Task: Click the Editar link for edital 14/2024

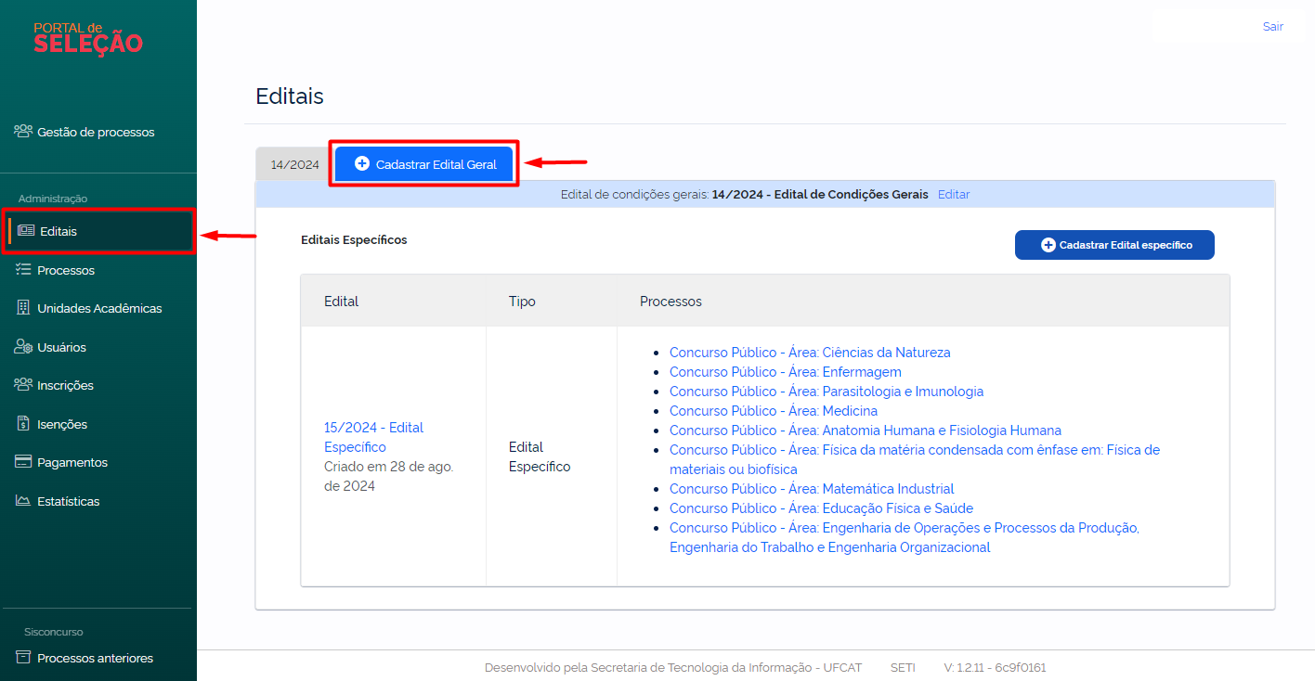Action: pos(954,194)
